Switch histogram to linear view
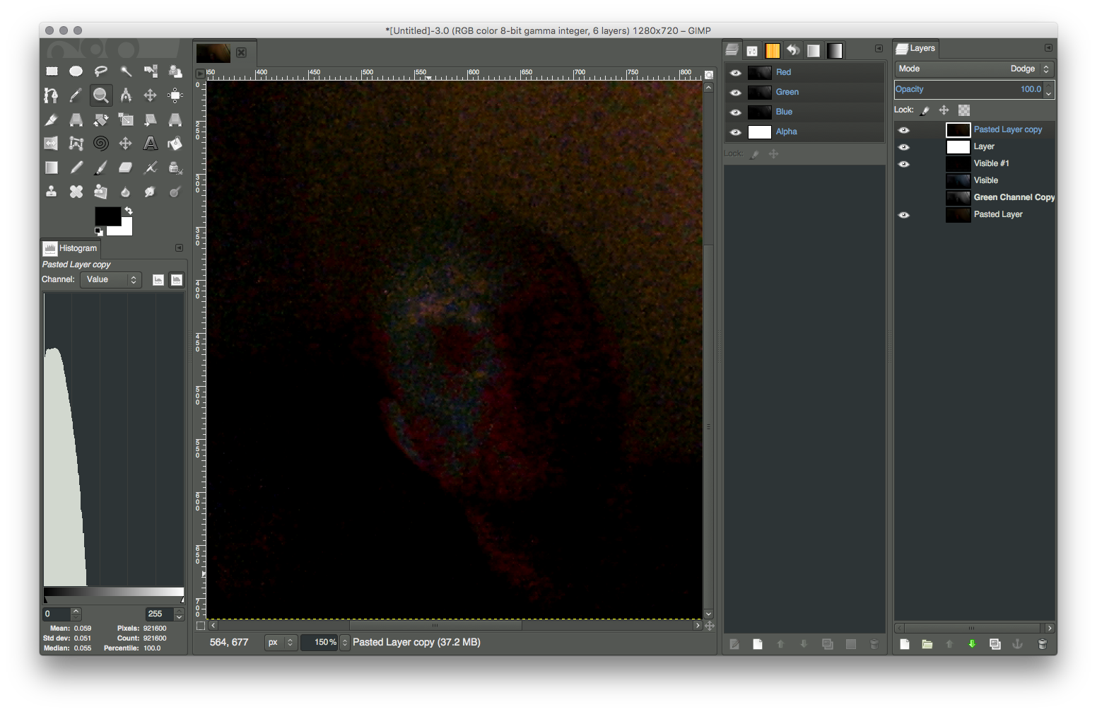Image resolution: width=1097 pixels, height=712 pixels. pos(158,280)
